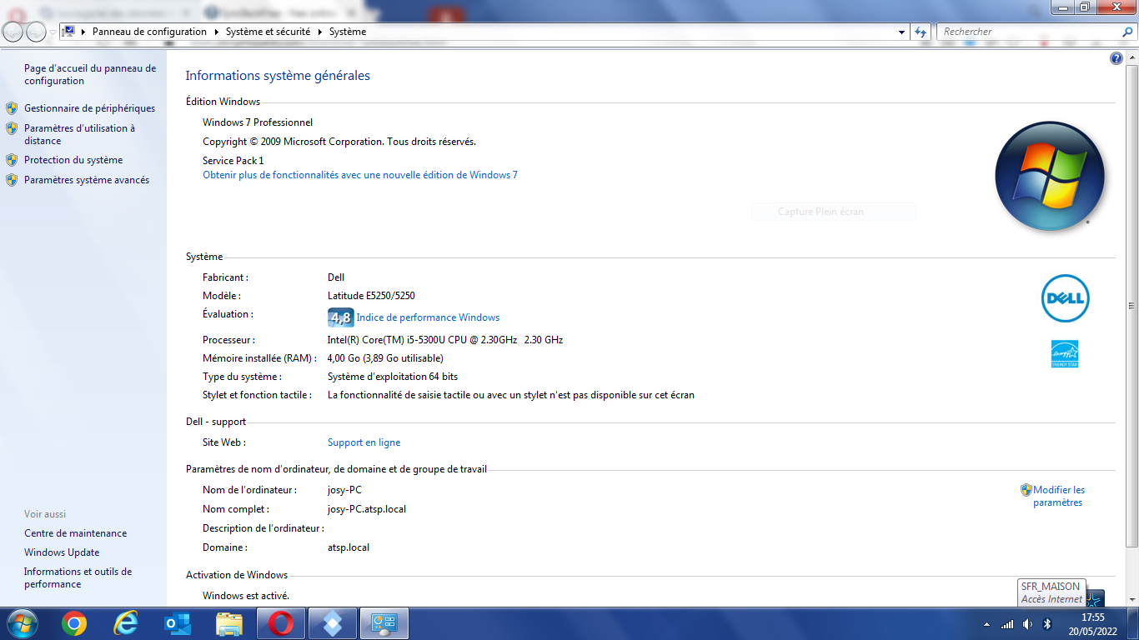Go back with the Back arrow button
Viewport: 1139px width, 640px height.
click(13, 32)
